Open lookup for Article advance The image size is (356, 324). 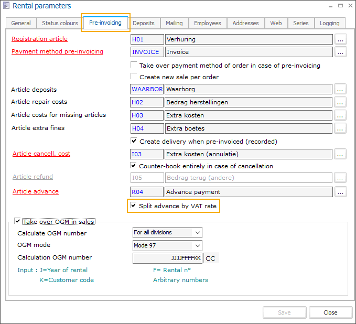[x=341, y=192]
